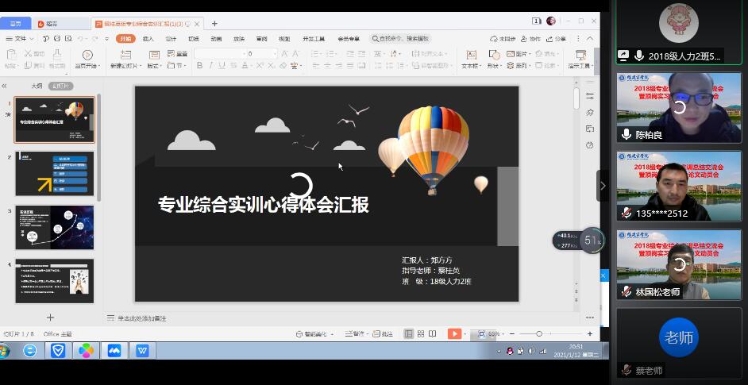
Task: Switch to slide sorter grid view
Action: click(x=421, y=334)
